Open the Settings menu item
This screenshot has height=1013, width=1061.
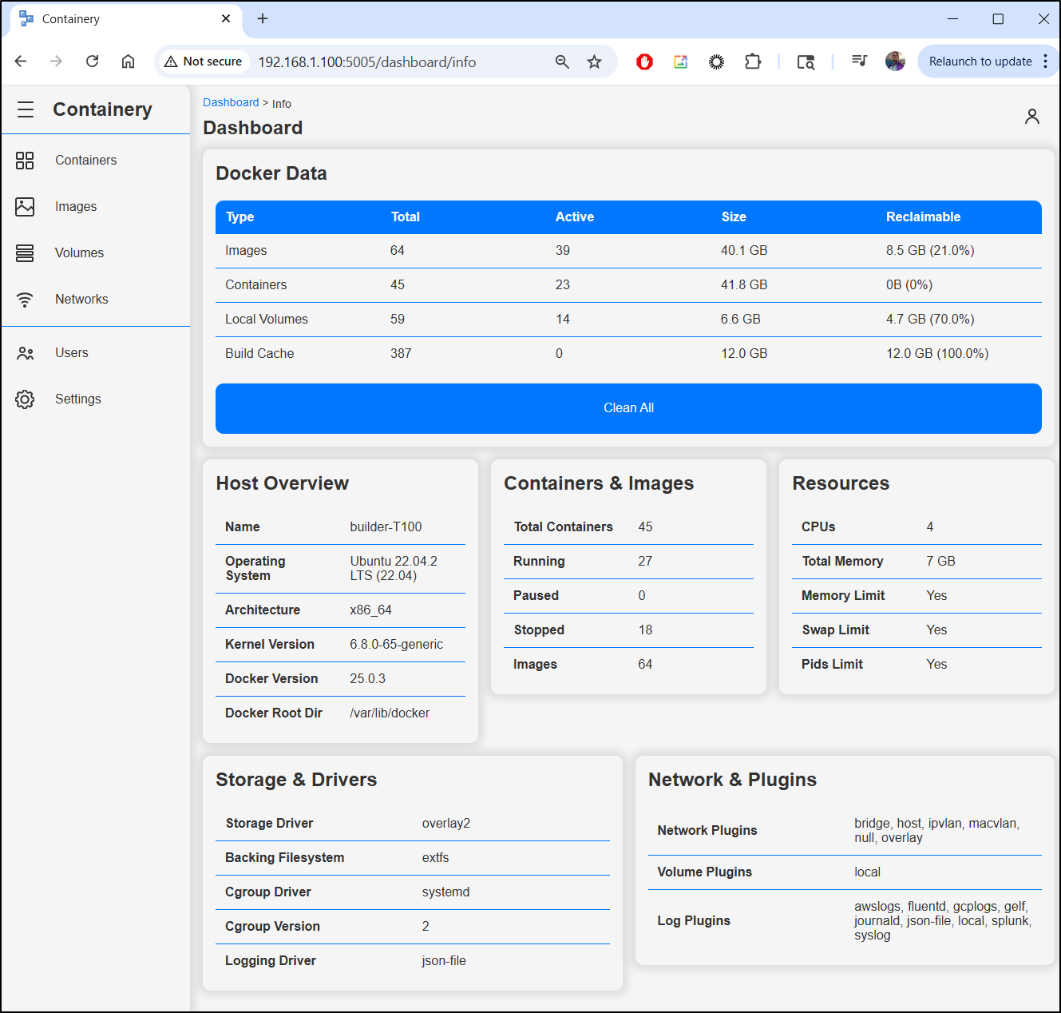pos(78,399)
